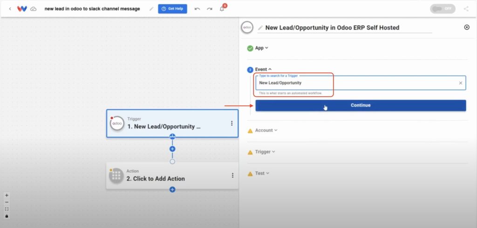Open the workflow app logo home
This screenshot has height=228, width=477.
pyautogui.click(x=22, y=9)
